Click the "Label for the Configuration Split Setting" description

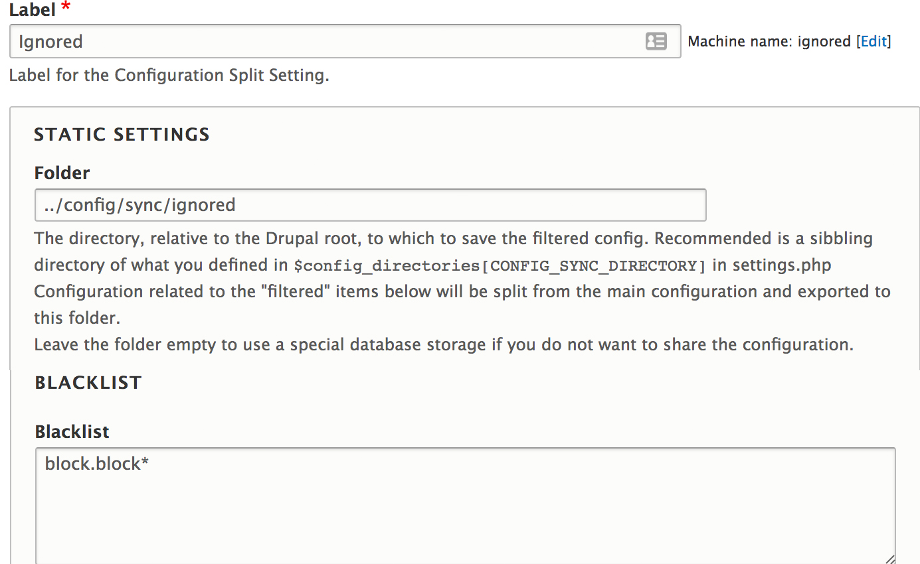(x=169, y=75)
